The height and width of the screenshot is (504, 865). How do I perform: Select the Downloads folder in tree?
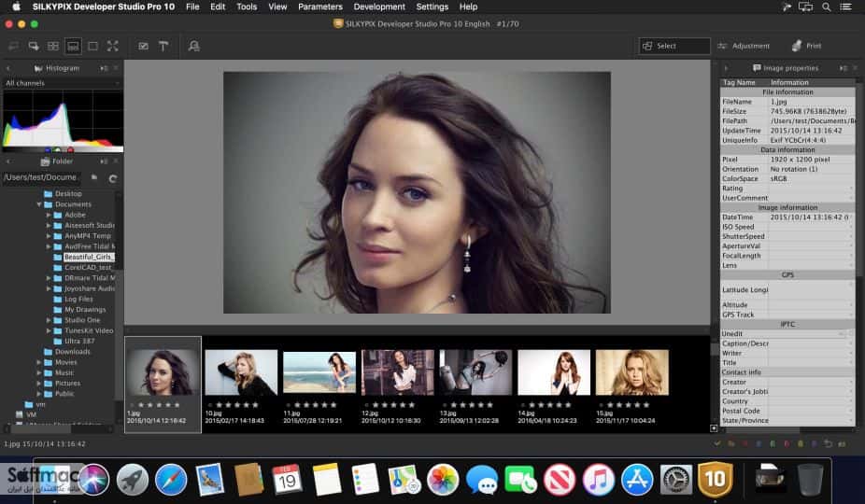[x=72, y=352]
